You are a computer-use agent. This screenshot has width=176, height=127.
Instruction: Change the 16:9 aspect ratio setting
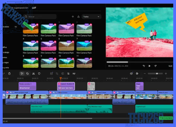coord(170,66)
